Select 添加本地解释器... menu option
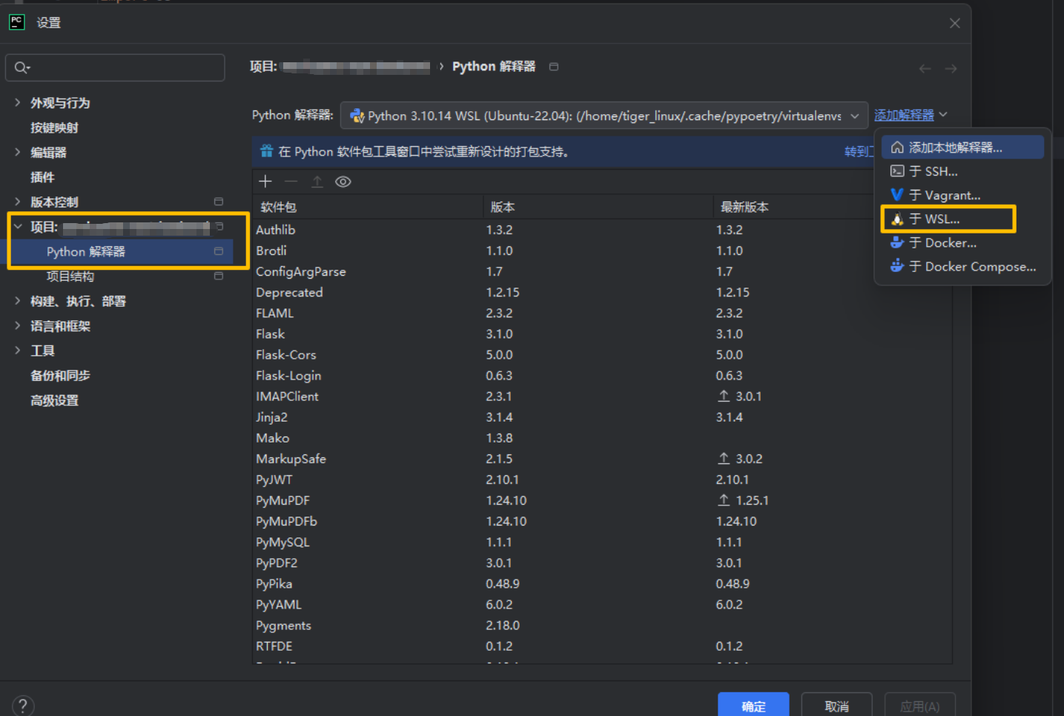Image resolution: width=1064 pixels, height=716 pixels. (x=955, y=147)
